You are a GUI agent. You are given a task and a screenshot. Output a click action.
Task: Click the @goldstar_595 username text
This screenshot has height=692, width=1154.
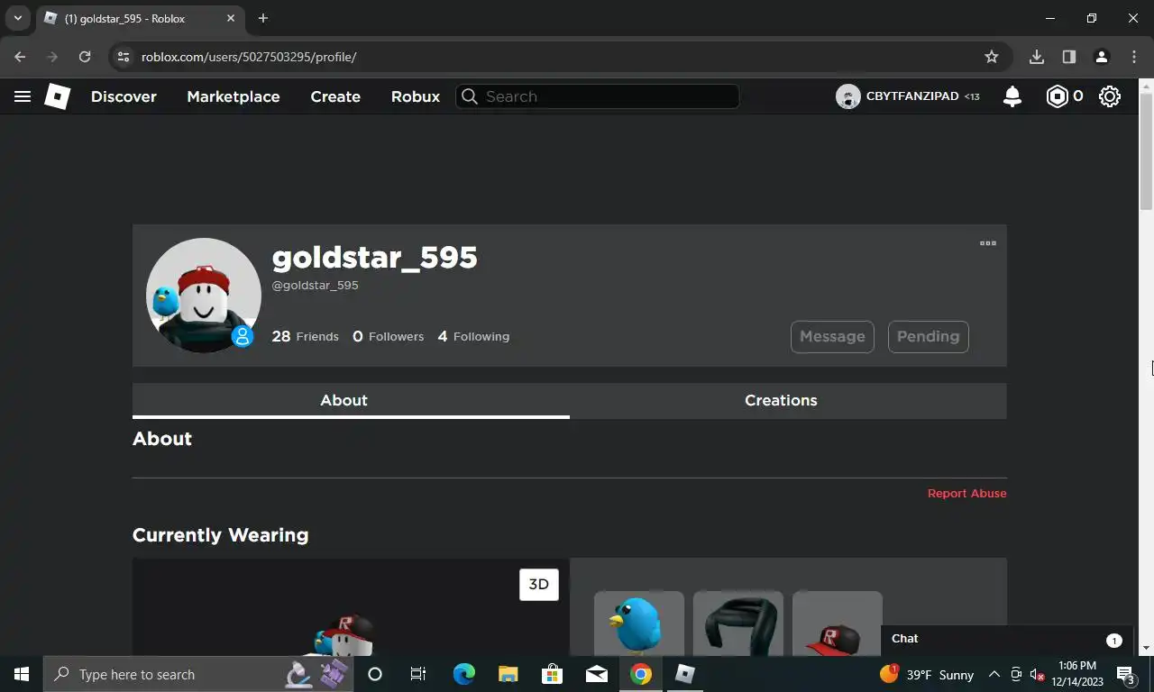316,286
